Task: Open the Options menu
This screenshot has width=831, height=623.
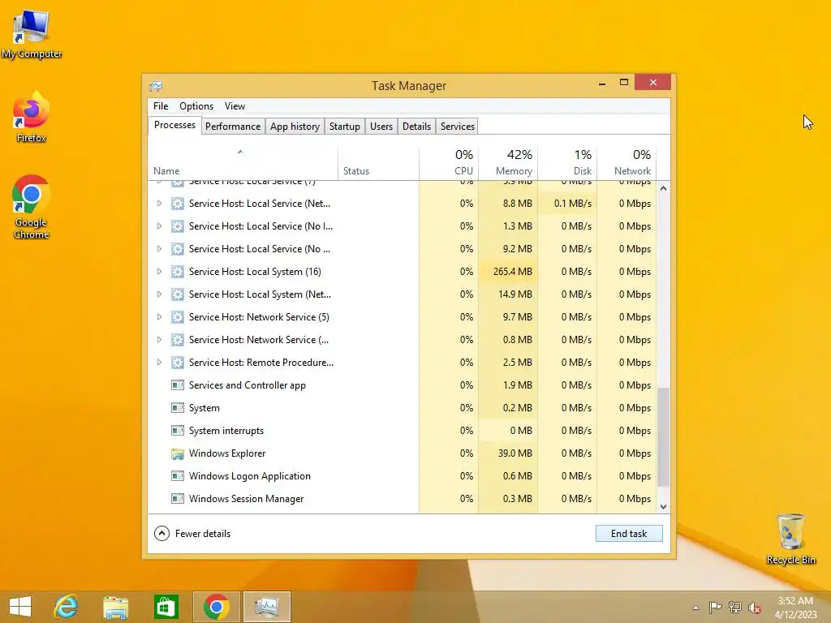Action: 196,106
